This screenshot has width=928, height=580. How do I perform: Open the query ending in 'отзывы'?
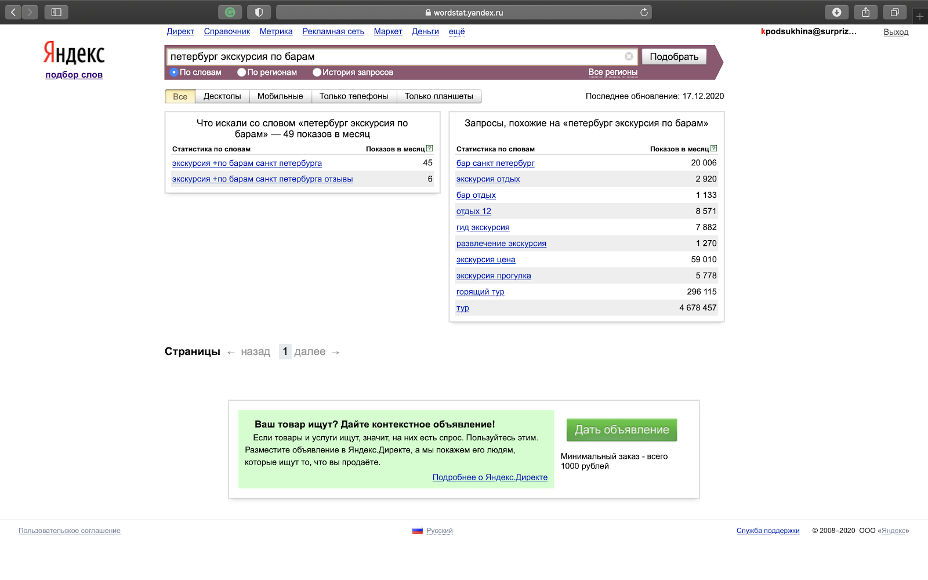click(263, 179)
